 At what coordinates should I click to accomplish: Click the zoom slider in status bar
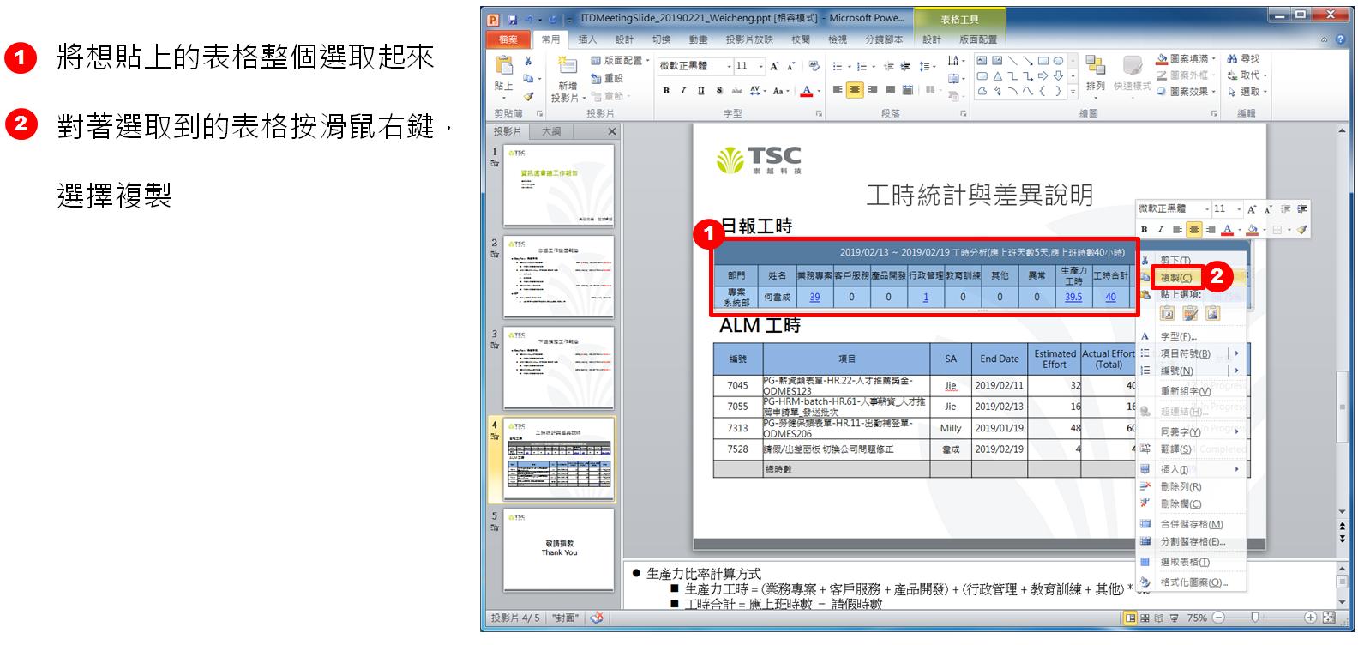pos(1255,618)
